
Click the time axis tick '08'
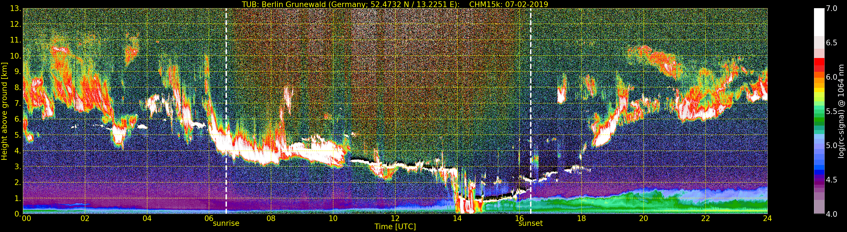point(271,218)
